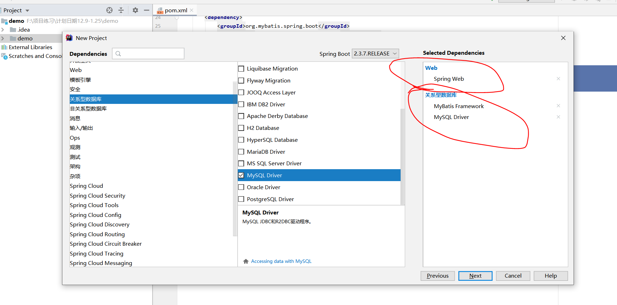617x305 pixels.
Task: Check Flyway Migration
Action: (x=241, y=81)
